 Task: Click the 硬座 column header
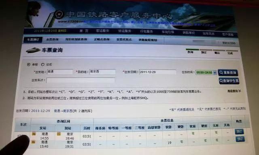tap(204, 126)
